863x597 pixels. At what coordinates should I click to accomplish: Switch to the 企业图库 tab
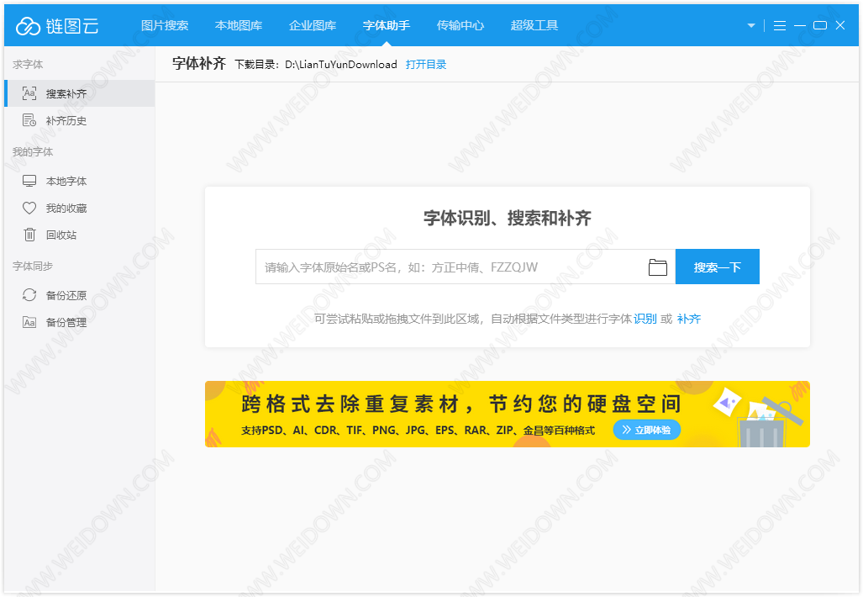(313, 25)
